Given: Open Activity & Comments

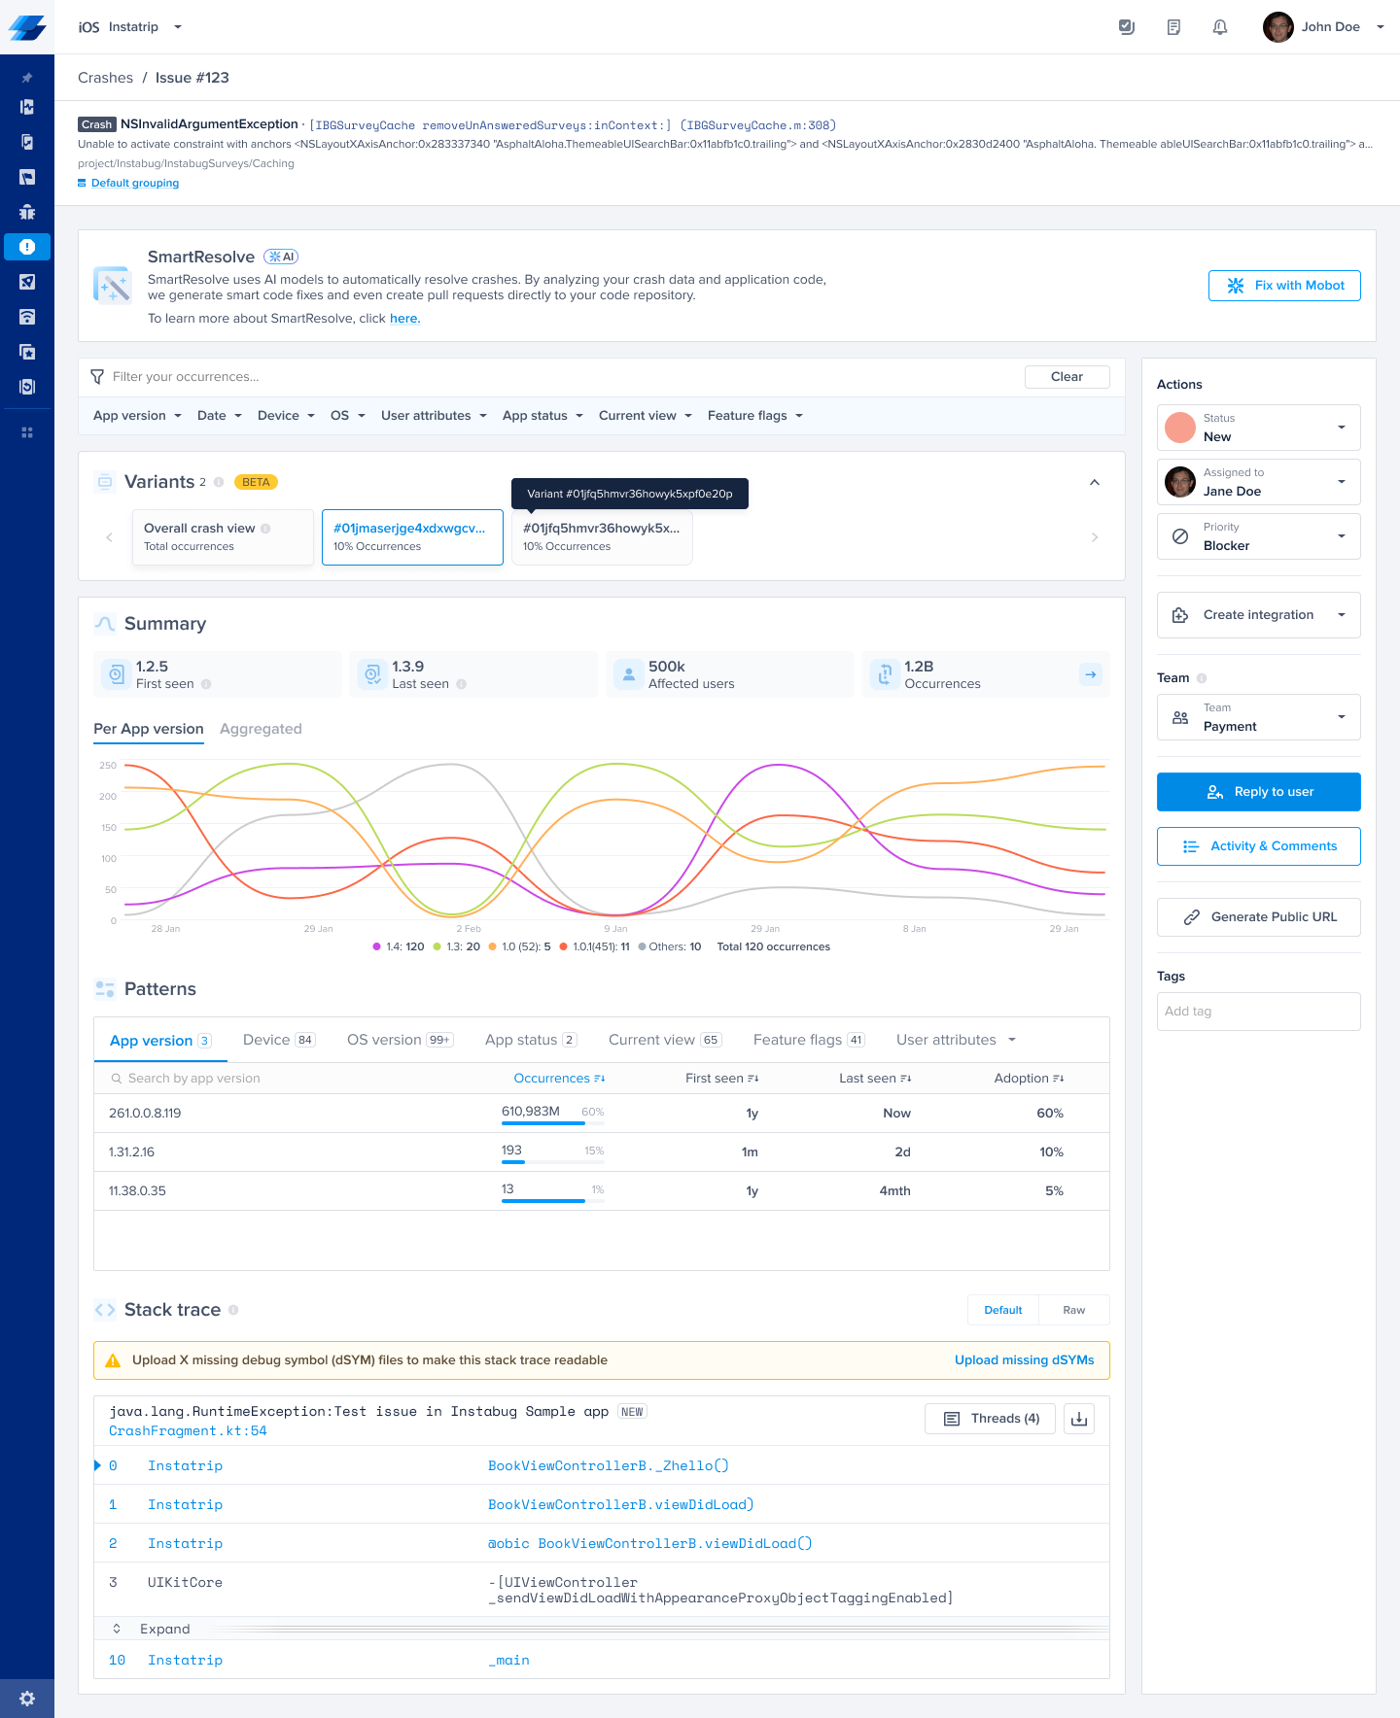Looking at the screenshot, I should pyautogui.click(x=1259, y=846).
